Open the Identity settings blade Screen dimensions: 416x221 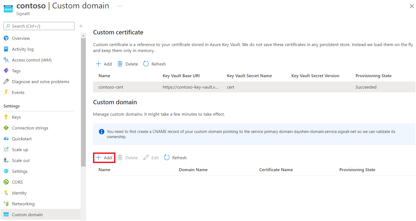point(19,193)
